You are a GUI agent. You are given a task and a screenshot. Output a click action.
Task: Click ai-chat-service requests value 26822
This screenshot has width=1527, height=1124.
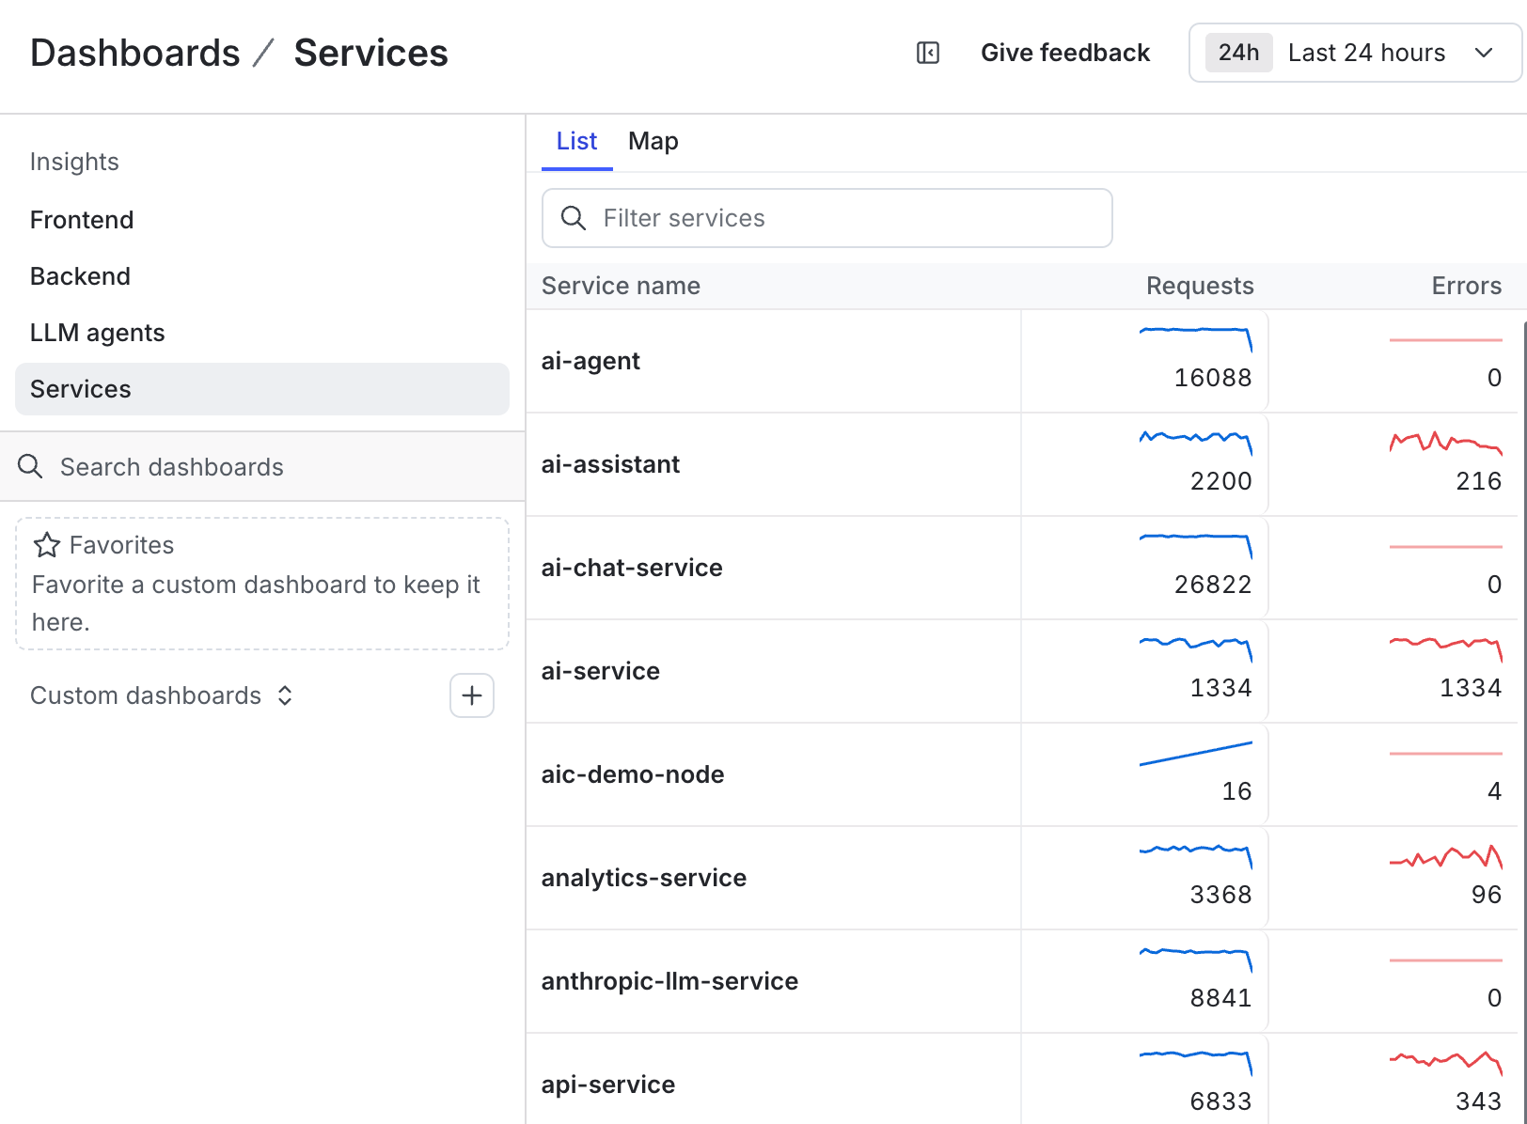pos(1212,585)
